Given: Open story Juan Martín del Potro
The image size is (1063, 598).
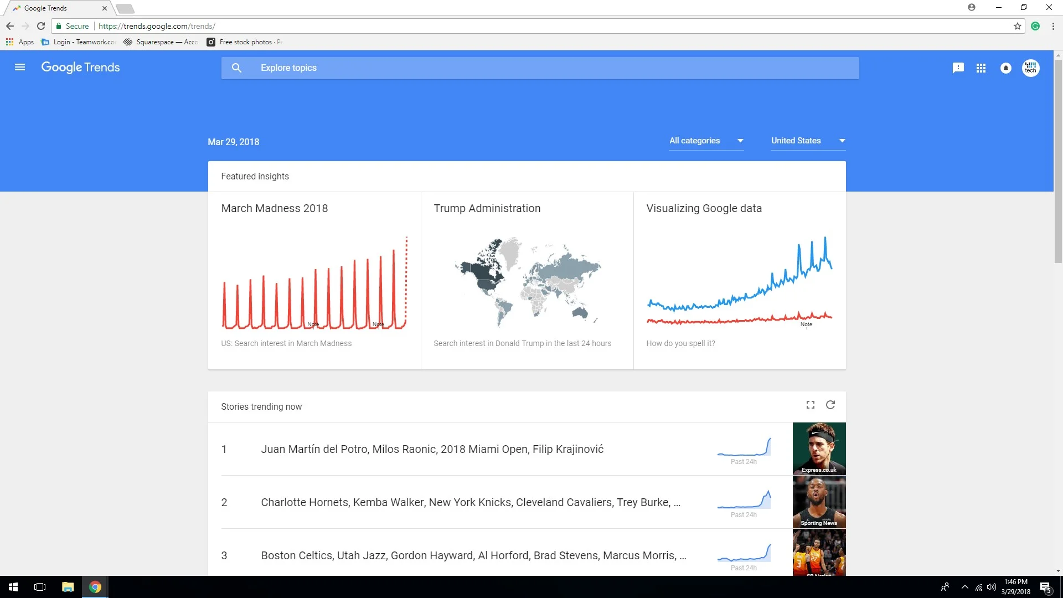Looking at the screenshot, I should (432, 449).
